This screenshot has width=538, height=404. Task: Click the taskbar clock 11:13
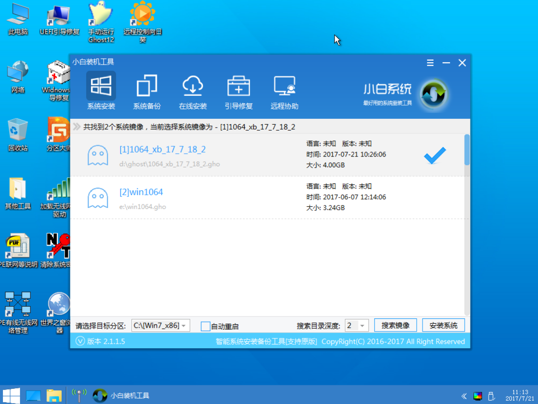click(520, 395)
